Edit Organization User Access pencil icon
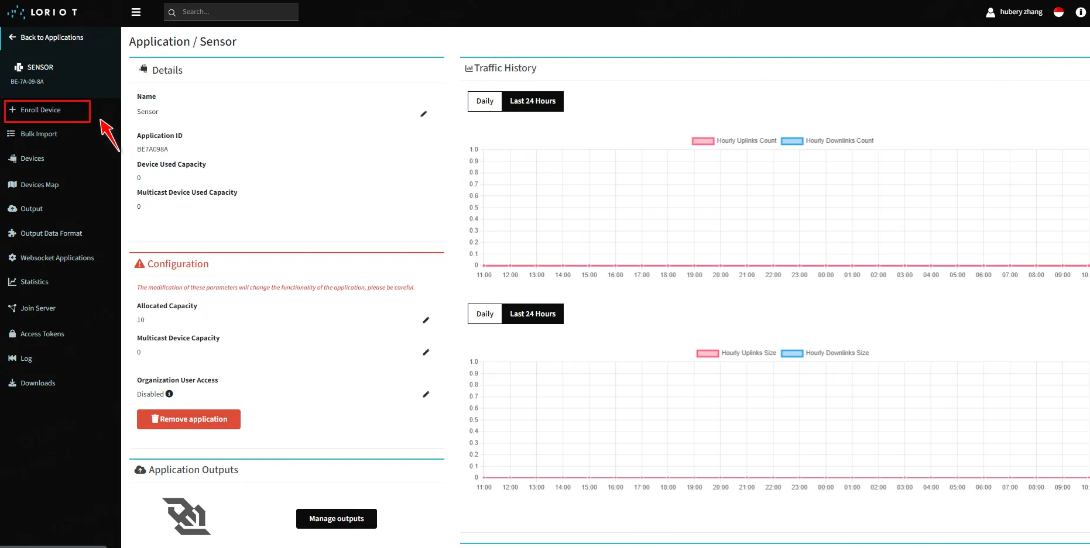The width and height of the screenshot is (1090, 548). point(426,394)
